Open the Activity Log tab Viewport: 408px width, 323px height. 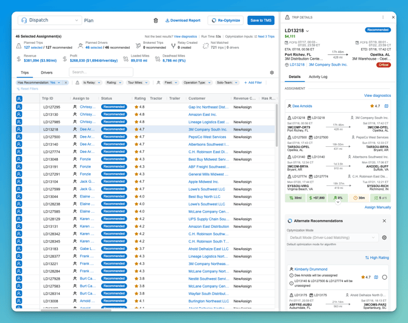pyautogui.click(x=318, y=77)
